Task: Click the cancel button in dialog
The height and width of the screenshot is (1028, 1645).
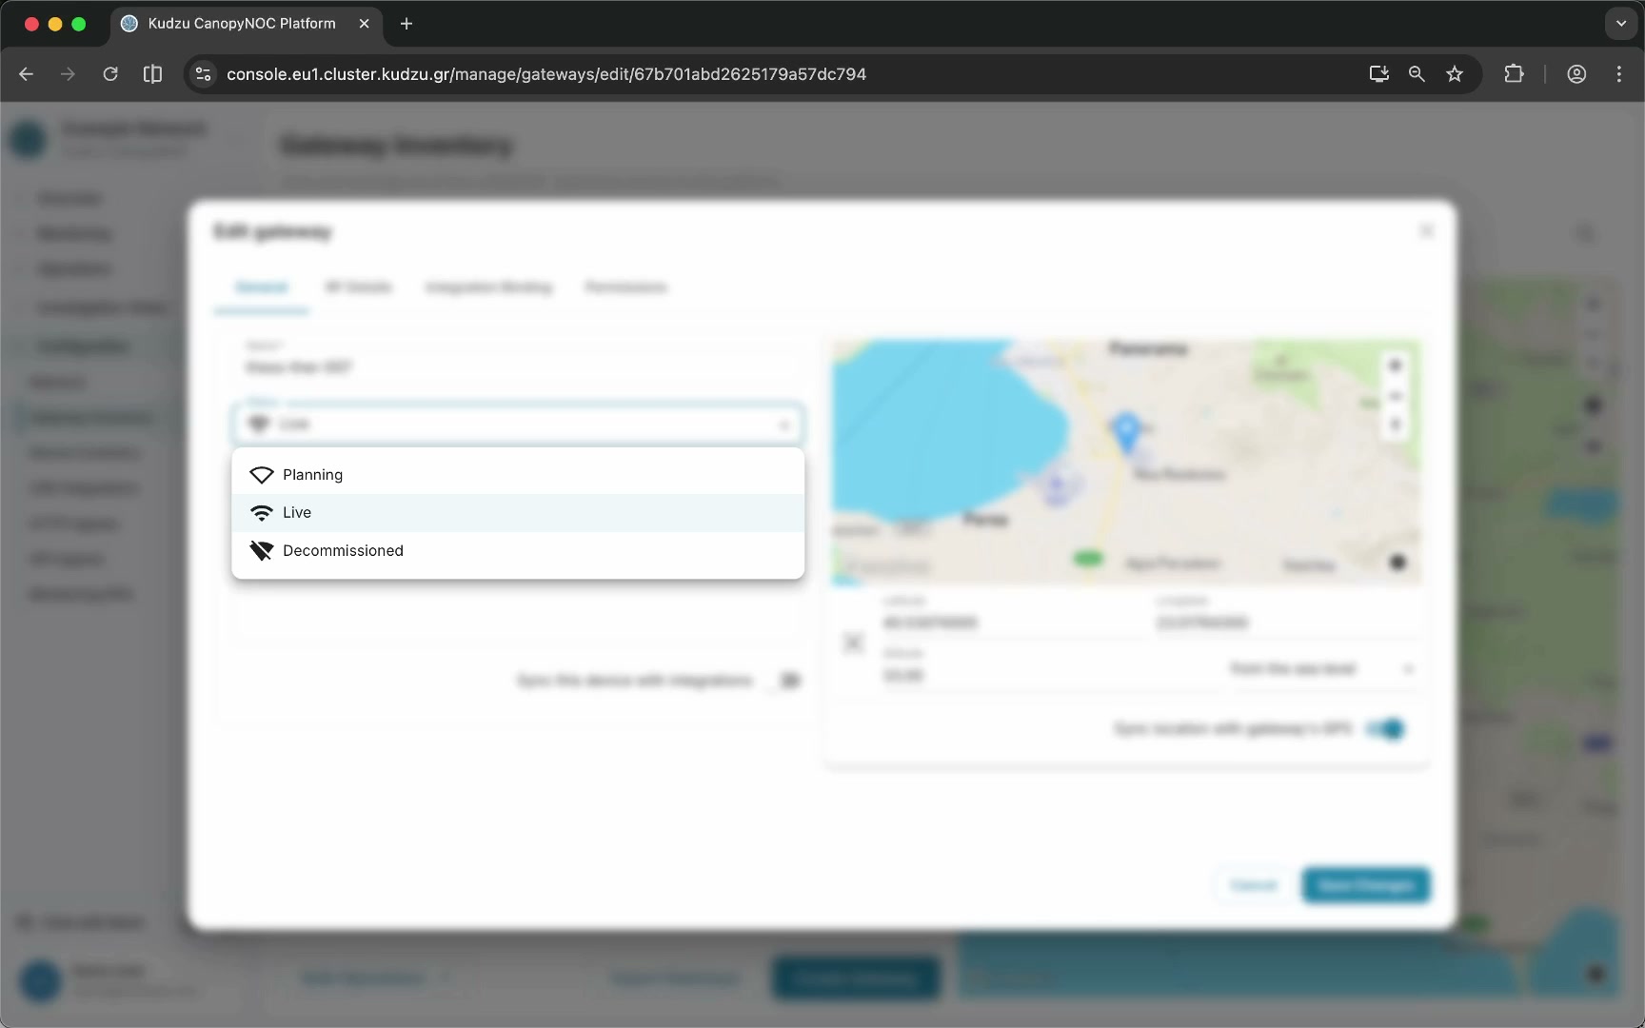Action: 1253,885
